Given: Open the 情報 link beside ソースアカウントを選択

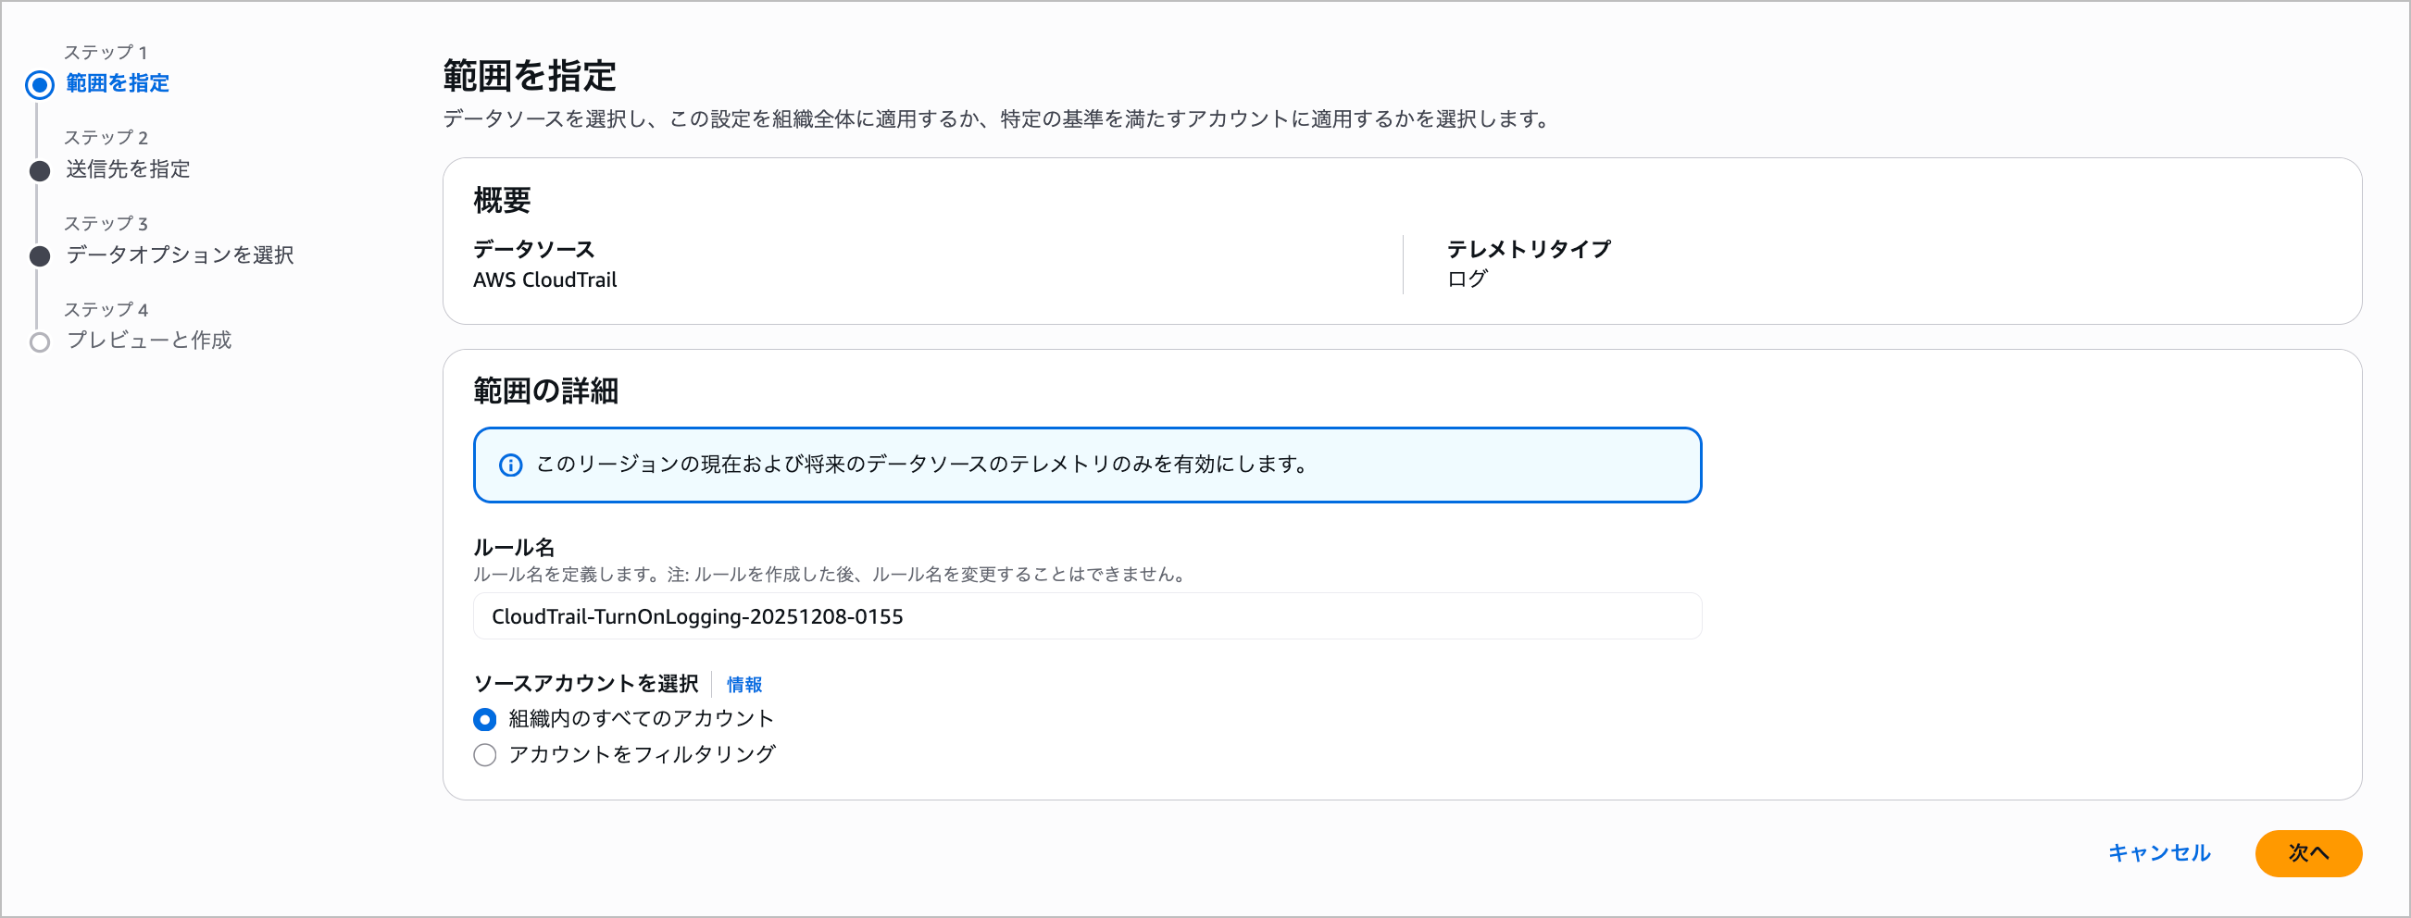Looking at the screenshot, I should click(x=744, y=685).
